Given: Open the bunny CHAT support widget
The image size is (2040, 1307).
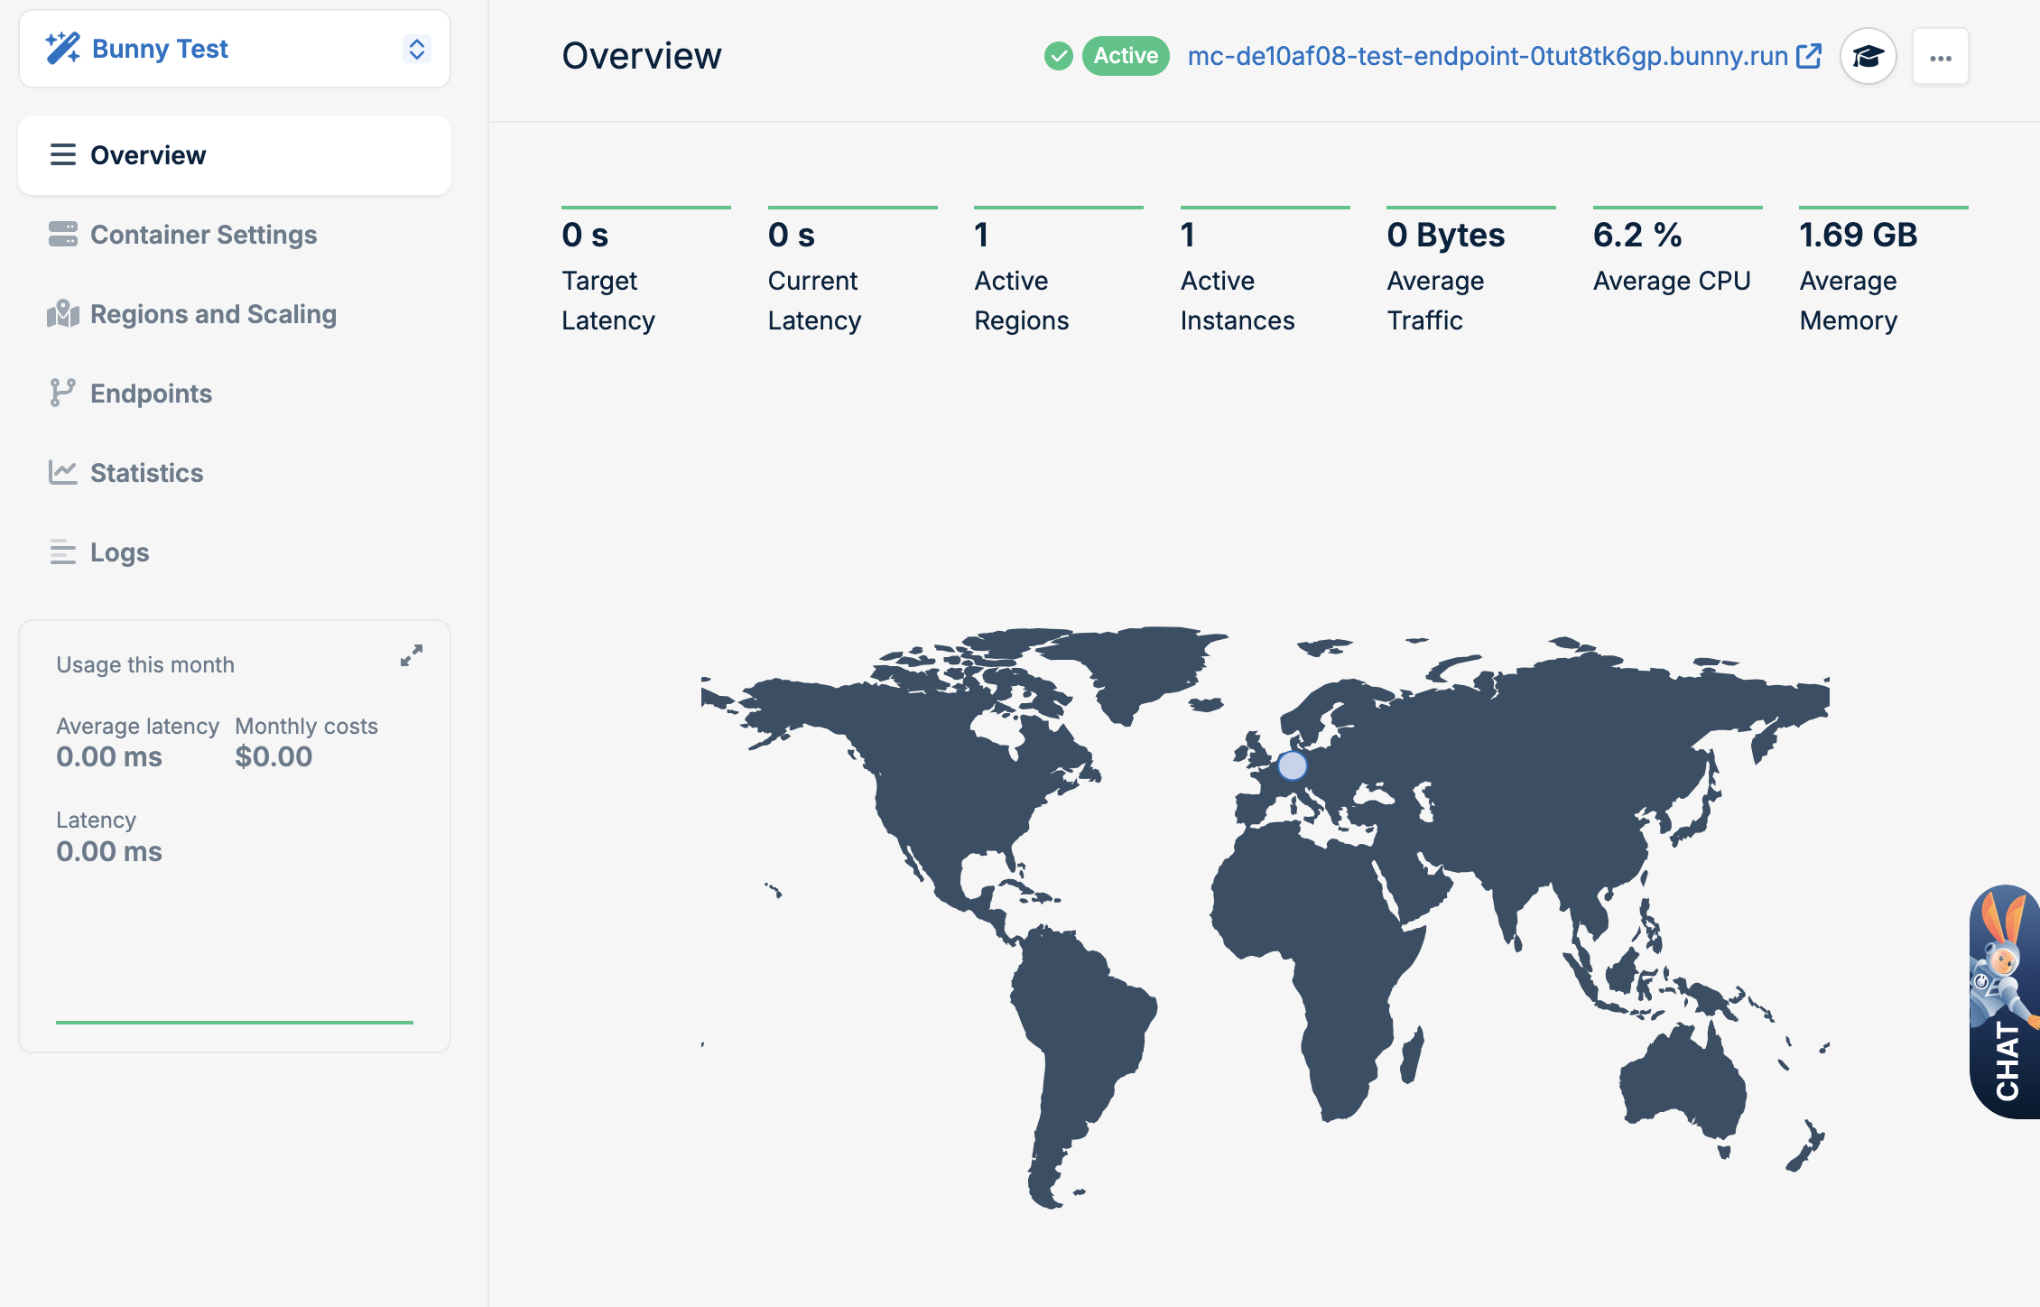Looking at the screenshot, I should 2006,1002.
